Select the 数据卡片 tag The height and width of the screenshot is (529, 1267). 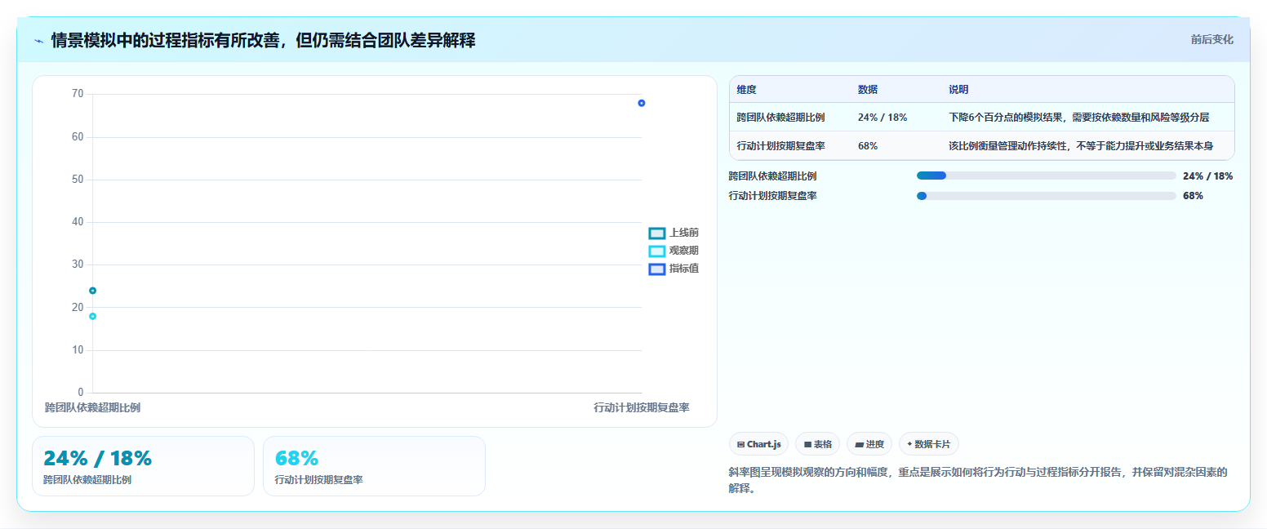[928, 444]
